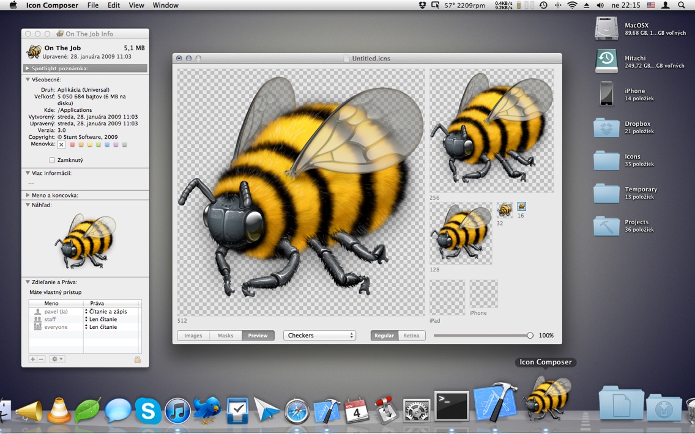695x434 pixels.
Task: Apply the green color label
Action: tap(98, 144)
